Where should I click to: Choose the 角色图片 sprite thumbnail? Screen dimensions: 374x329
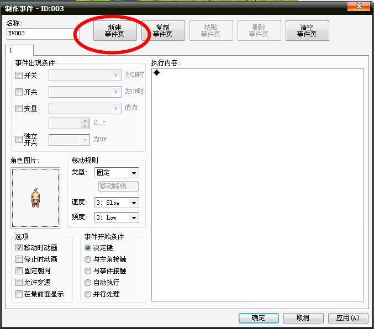coord(35,198)
